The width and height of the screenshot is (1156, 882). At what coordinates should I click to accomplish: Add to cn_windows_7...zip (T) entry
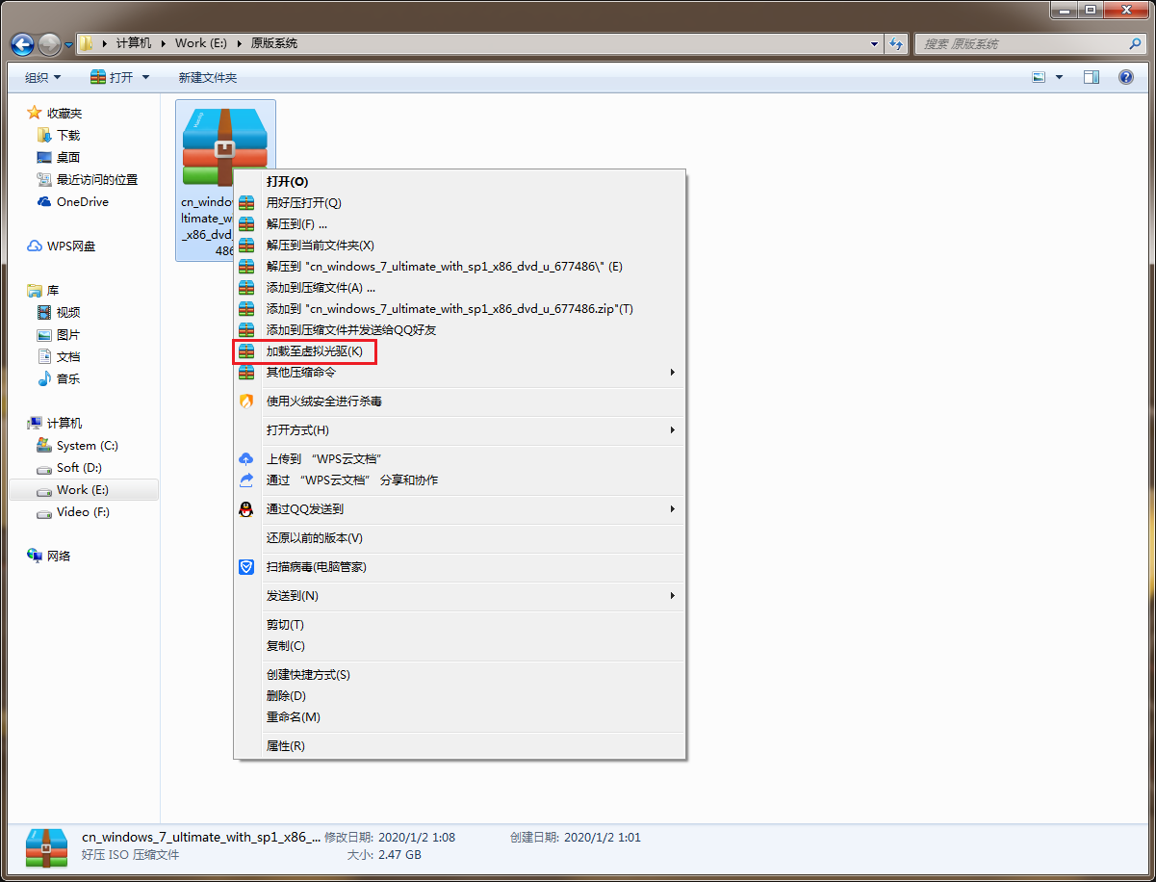point(460,308)
